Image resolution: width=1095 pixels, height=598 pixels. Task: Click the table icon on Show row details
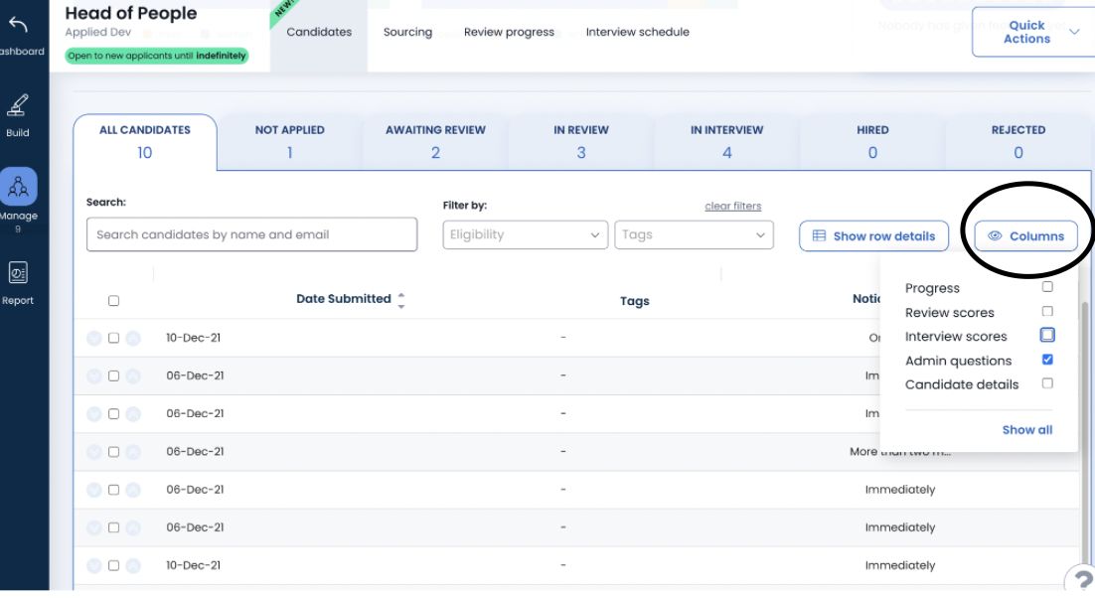[820, 236]
